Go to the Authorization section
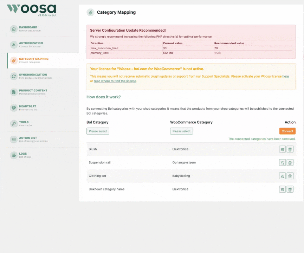The width and height of the screenshot is (304, 253). (x=43, y=45)
